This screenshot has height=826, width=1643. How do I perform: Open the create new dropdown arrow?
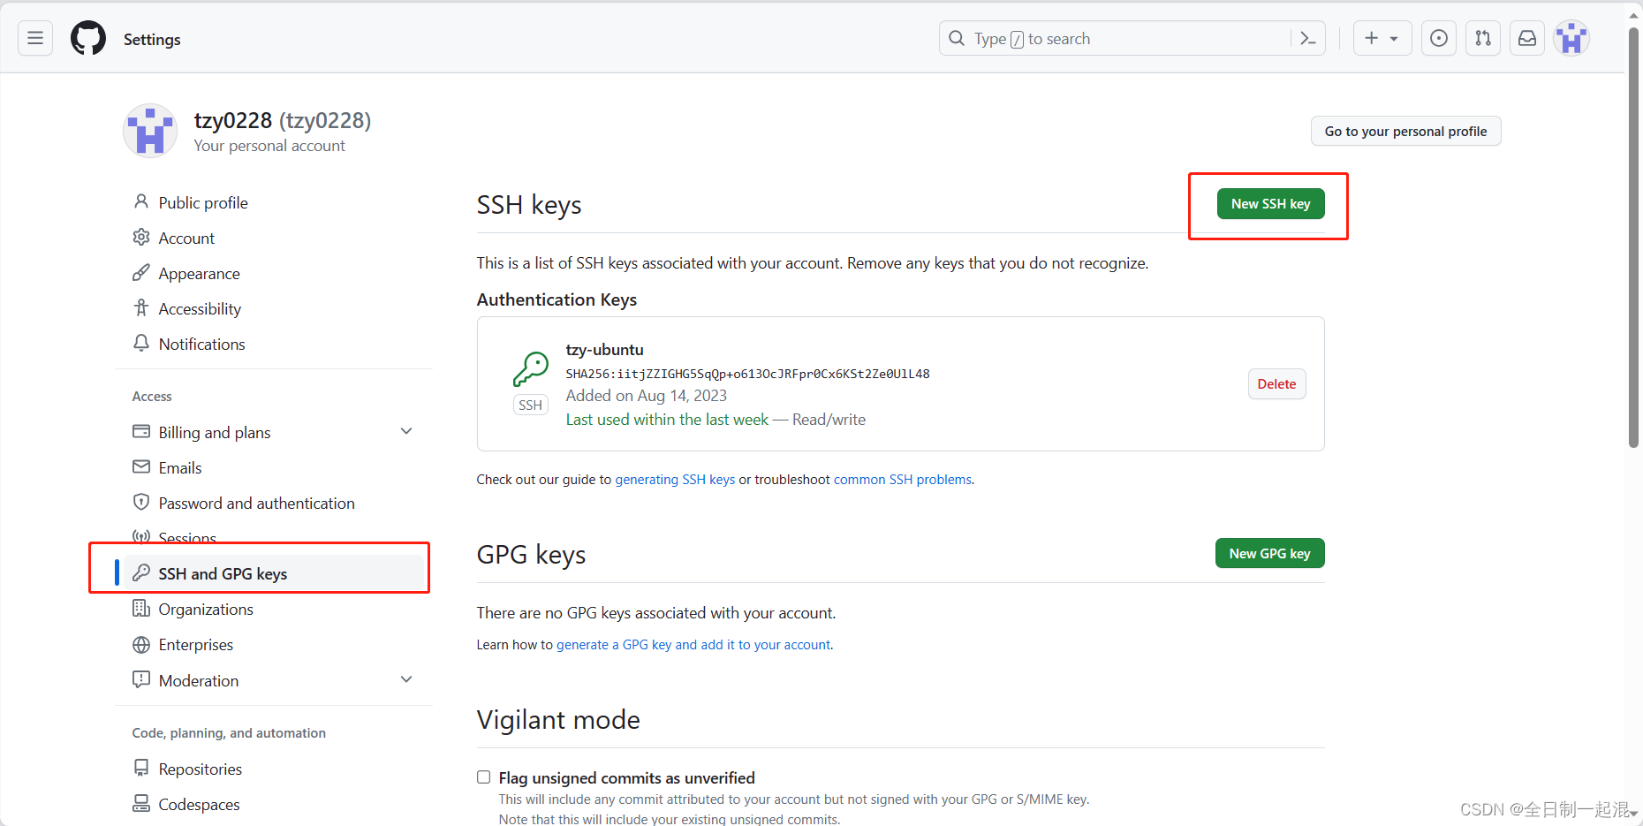(x=1394, y=38)
